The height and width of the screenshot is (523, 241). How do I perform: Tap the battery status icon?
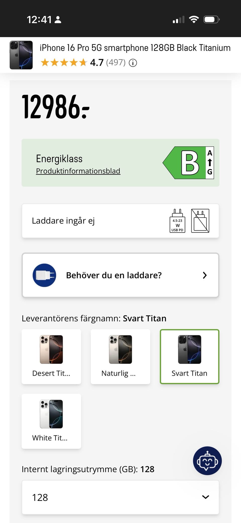pos(211,20)
